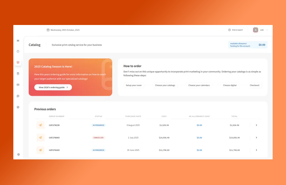Click the CANCELLED status badge
Image resolution: width=286 pixels, height=185 pixels.
pyautogui.click(x=99, y=138)
